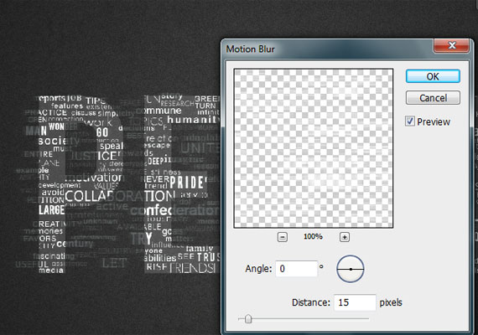Click the checkerboard blur preview area
The height and width of the screenshot is (335, 478).
pyautogui.click(x=314, y=148)
